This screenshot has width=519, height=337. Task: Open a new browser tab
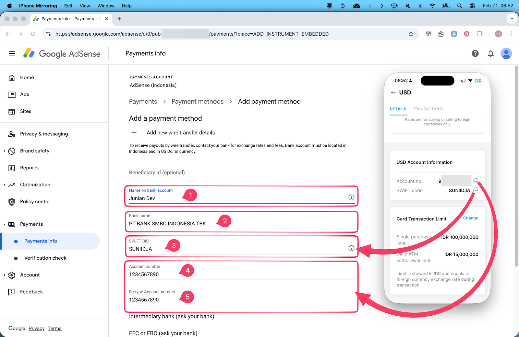click(x=119, y=19)
